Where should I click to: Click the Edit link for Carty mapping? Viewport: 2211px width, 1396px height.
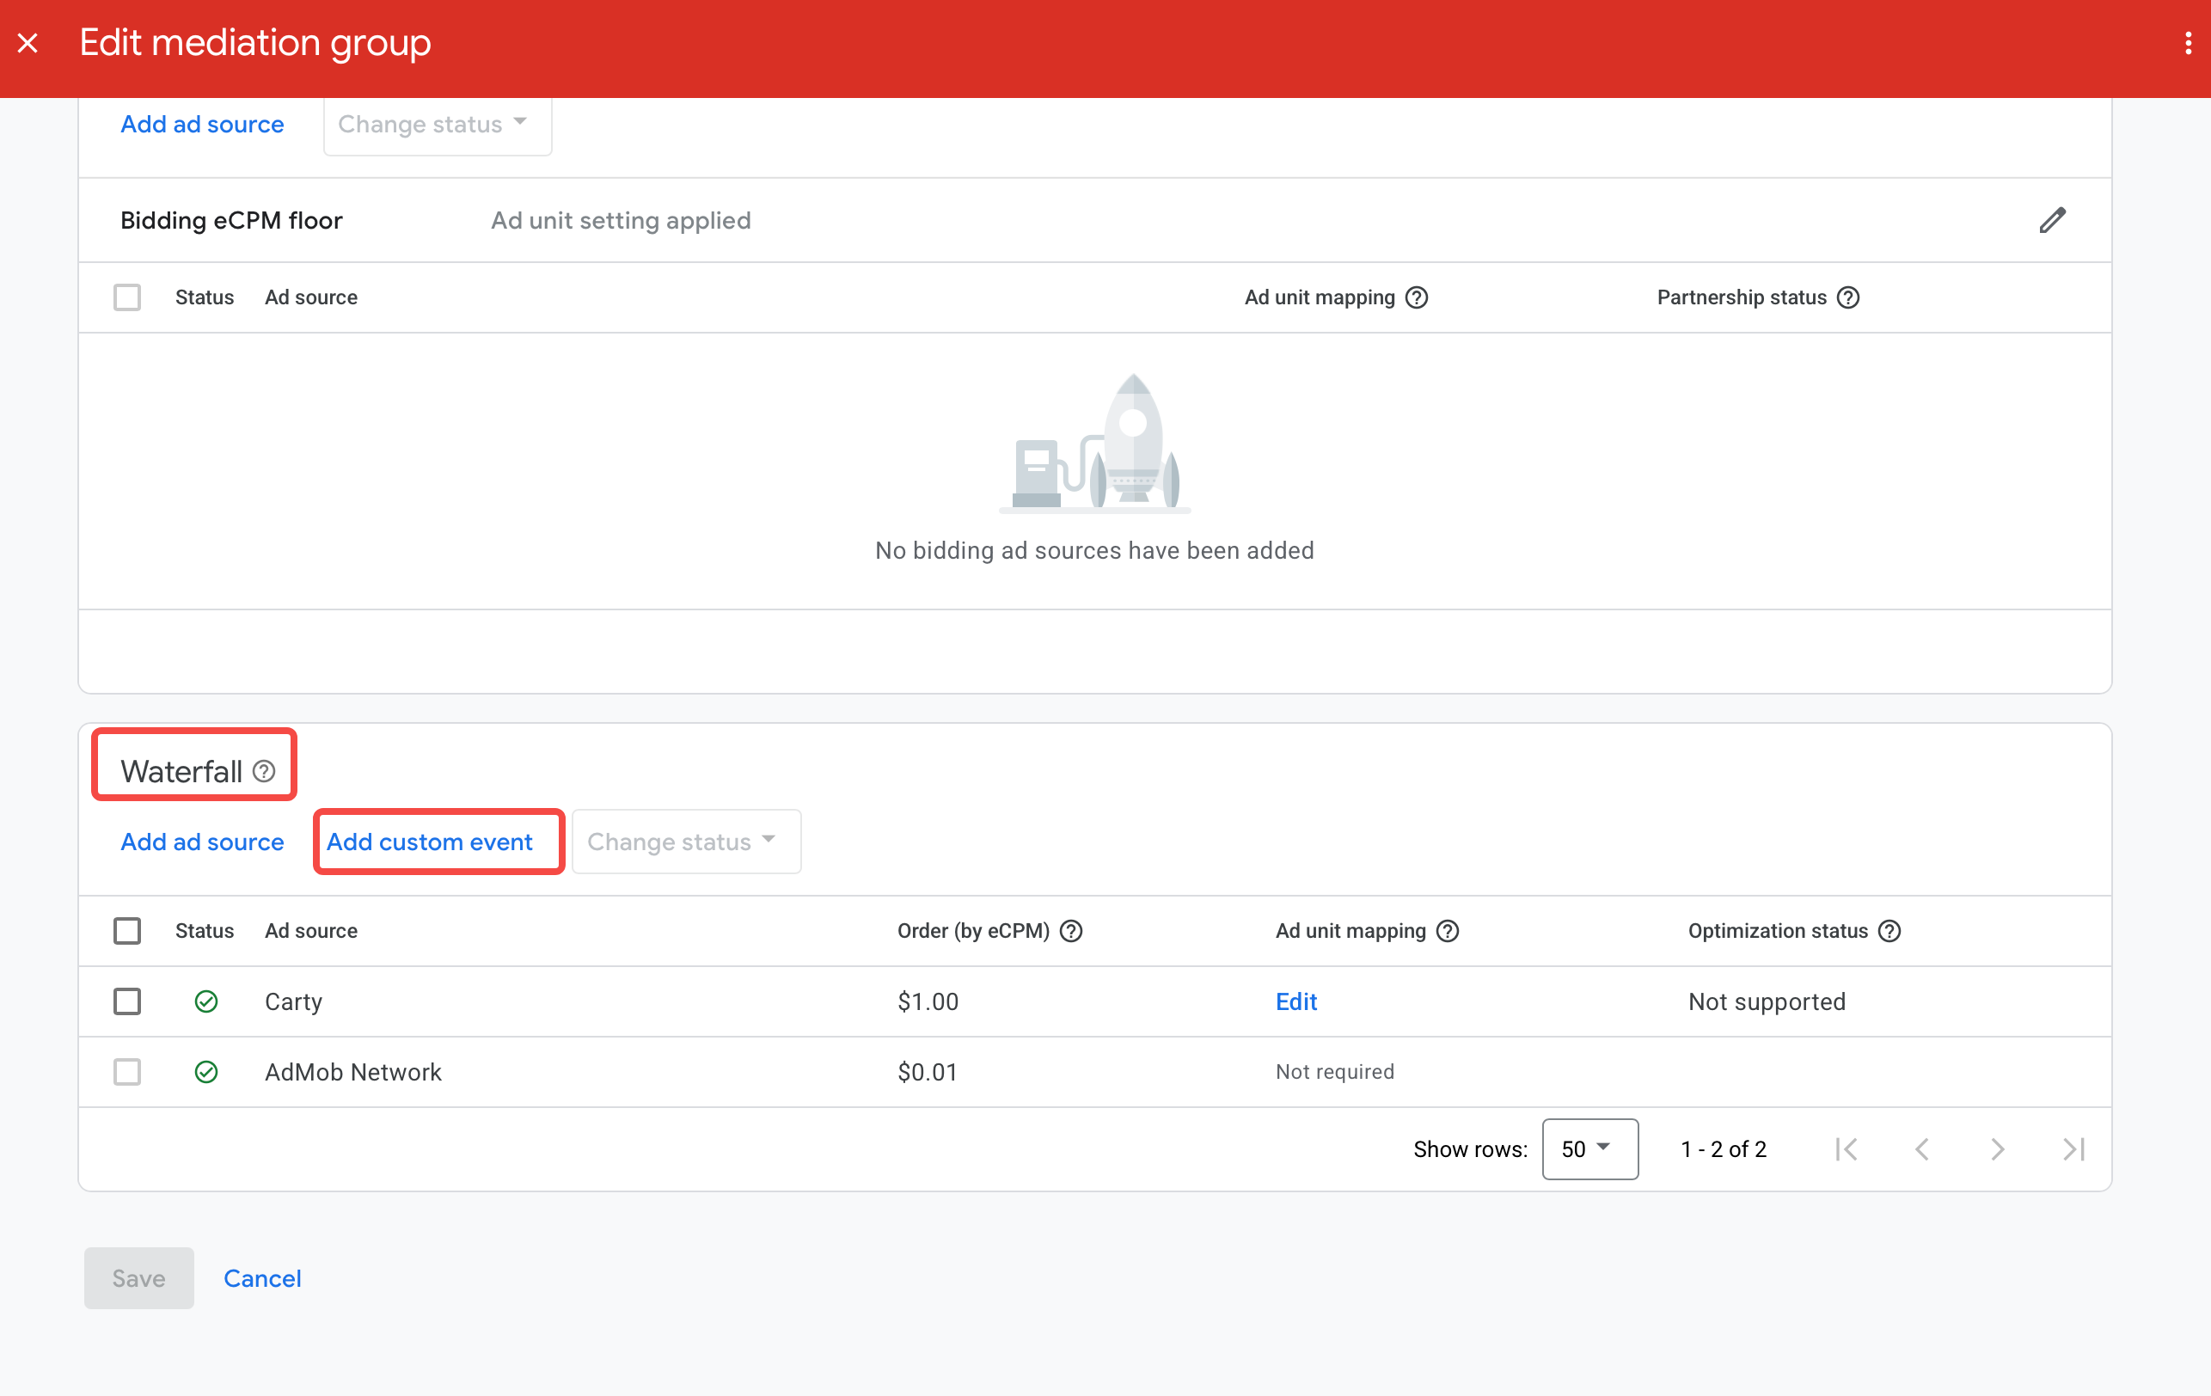1295,1001
